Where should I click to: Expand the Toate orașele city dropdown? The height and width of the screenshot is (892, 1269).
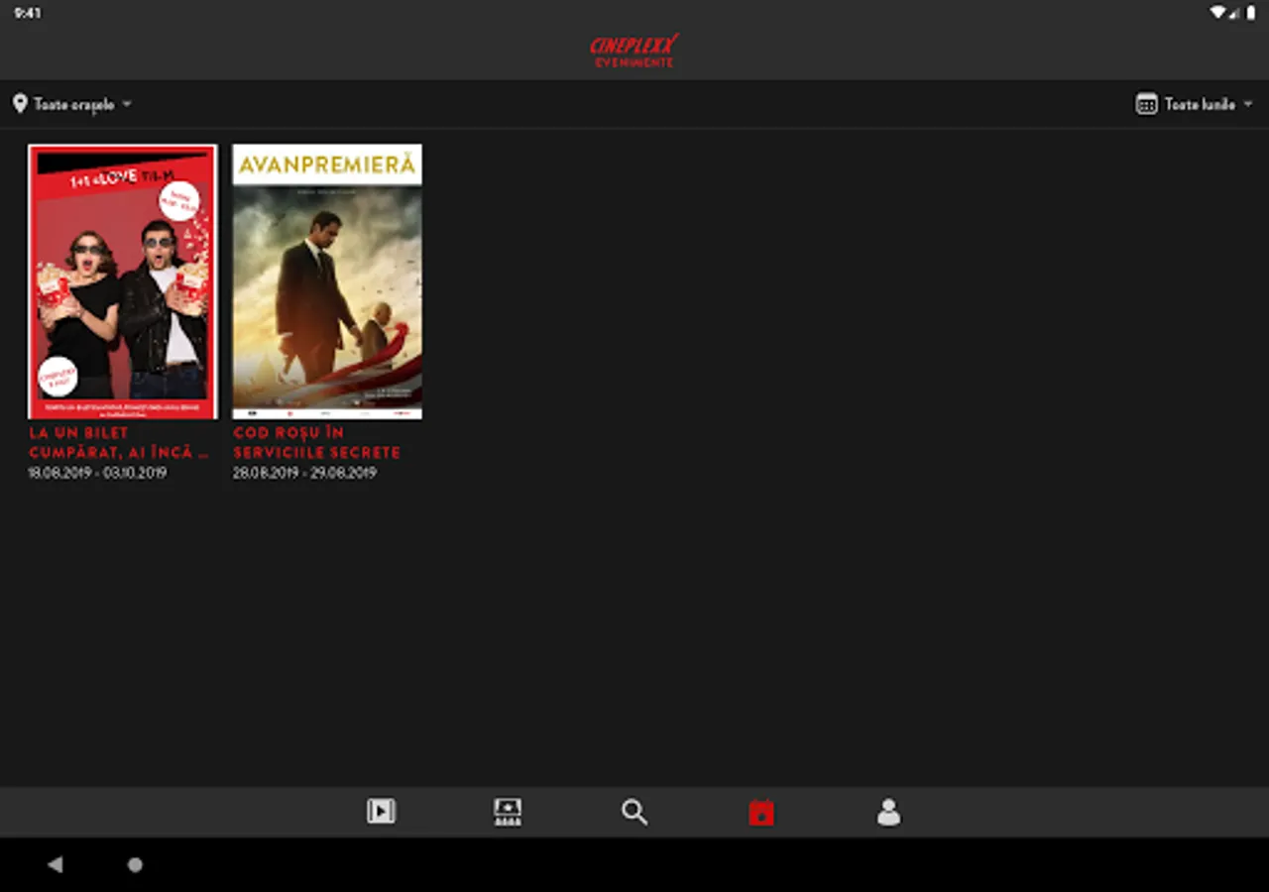point(72,104)
